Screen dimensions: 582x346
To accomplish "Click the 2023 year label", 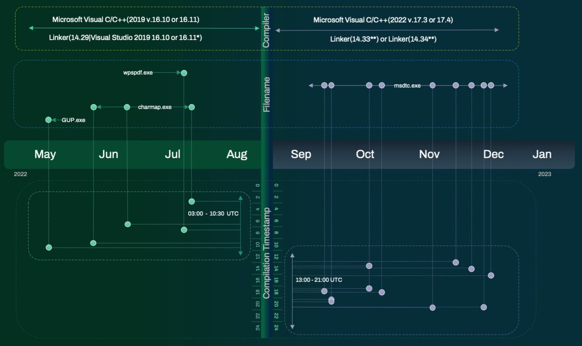I will pos(545,174).
